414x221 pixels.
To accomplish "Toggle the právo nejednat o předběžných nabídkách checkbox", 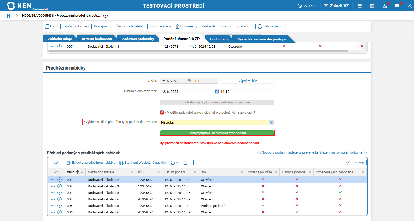I will pos(162,112).
